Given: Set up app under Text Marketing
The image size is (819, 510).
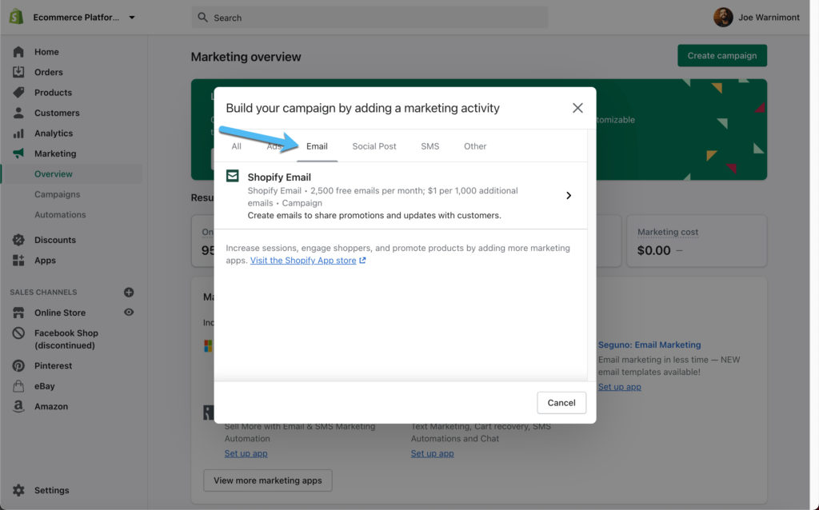Looking at the screenshot, I should pos(432,453).
